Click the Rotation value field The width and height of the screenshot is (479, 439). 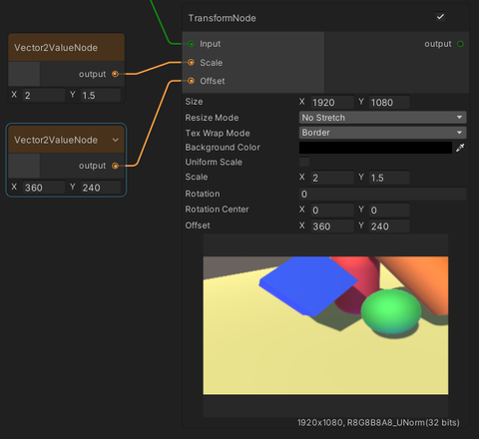382,194
